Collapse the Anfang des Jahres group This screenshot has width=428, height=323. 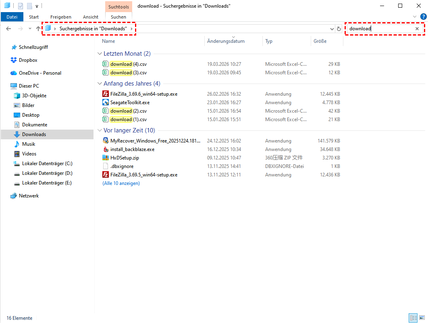pyautogui.click(x=100, y=84)
